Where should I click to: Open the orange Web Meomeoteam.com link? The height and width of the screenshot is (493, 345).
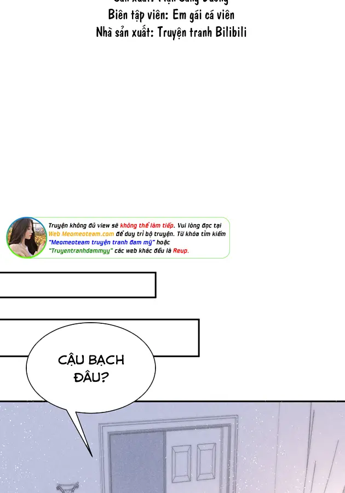81,234
